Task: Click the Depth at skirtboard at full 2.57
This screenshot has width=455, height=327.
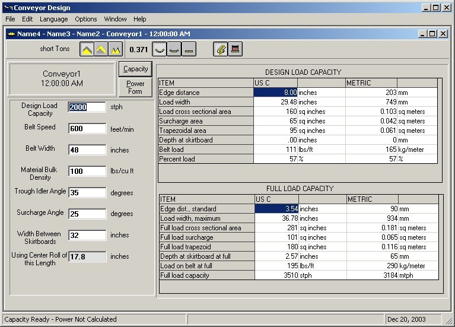Action: click(276, 256)
